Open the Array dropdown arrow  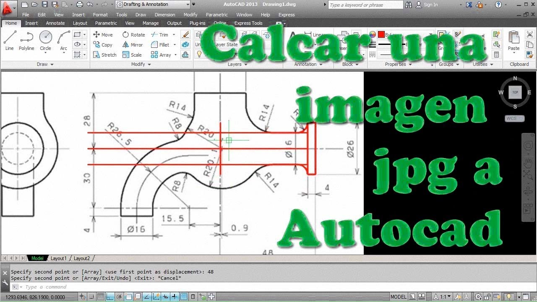tap(175, 55)
